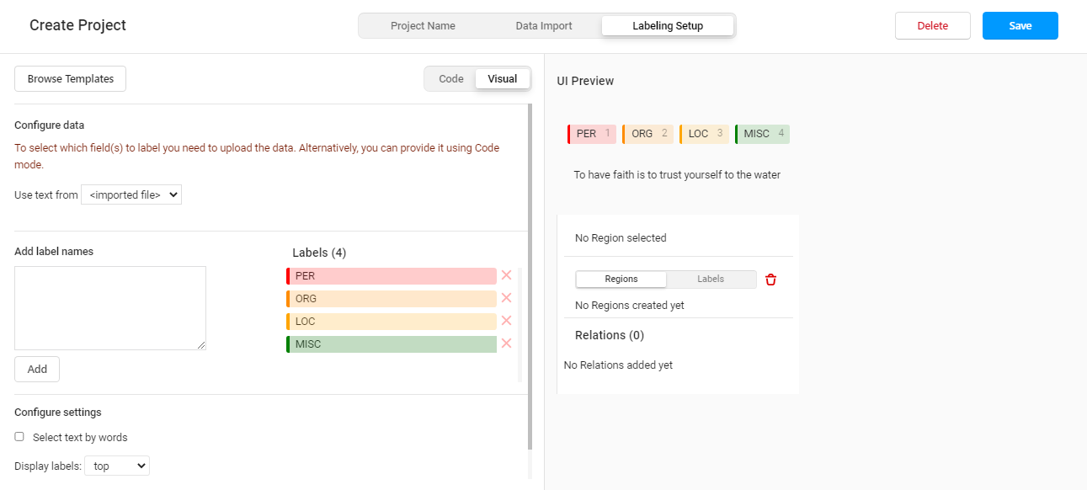Enable the Select text by words checkbox
Image resolution: width=1087 pixels, height=490 pixels.
19,437
